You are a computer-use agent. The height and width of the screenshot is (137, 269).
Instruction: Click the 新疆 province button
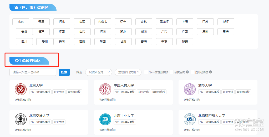(x=185, y=42)
